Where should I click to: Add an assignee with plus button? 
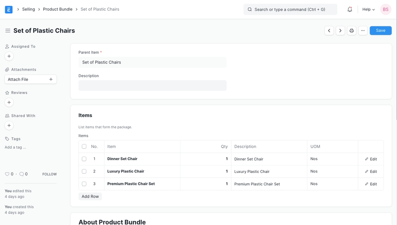[9, 56]
